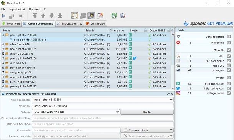Click the http_pexels.com hoster icon in Viste
The width and height of the screenshot is (234, 140).
click(x=178, y=83)
